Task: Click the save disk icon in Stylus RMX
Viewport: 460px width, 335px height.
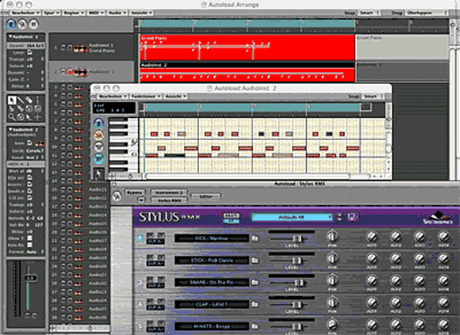Action: pos(353,217)
